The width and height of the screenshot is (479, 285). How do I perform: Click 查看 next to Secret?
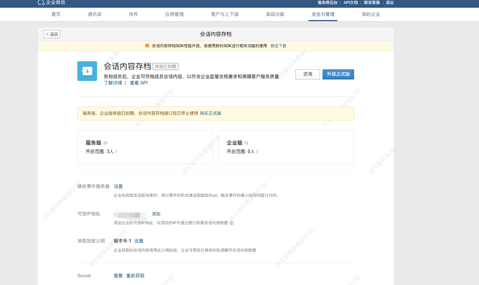(118, 276)
